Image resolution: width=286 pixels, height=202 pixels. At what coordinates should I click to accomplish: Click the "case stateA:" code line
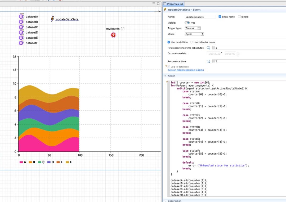[191, 91]
